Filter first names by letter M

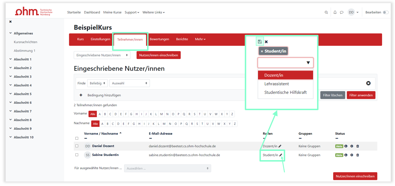point(162,114)
